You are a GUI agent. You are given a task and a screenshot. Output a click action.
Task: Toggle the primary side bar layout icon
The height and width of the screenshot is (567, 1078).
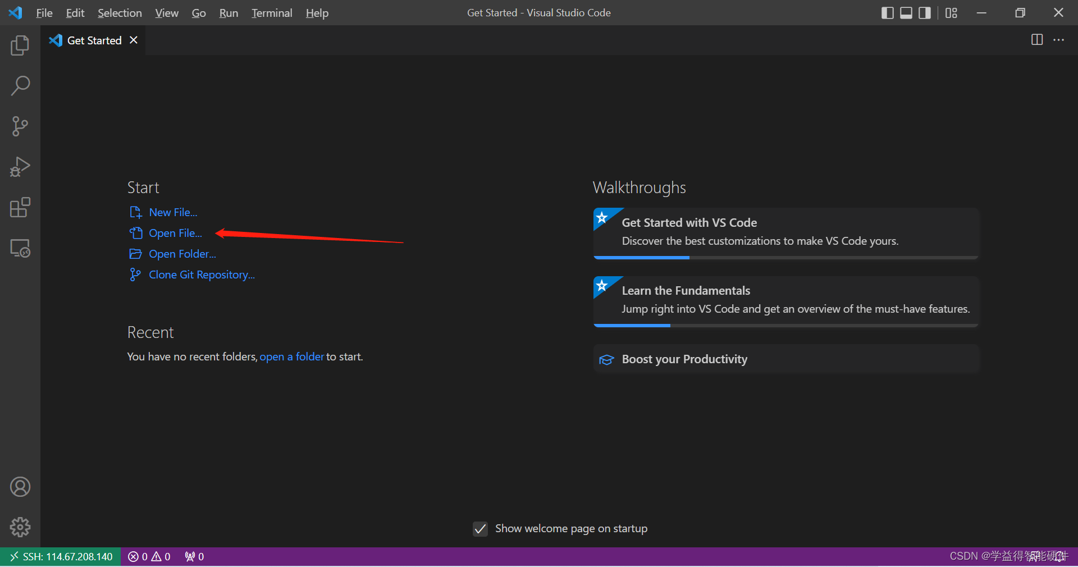(x=888, y=13)
